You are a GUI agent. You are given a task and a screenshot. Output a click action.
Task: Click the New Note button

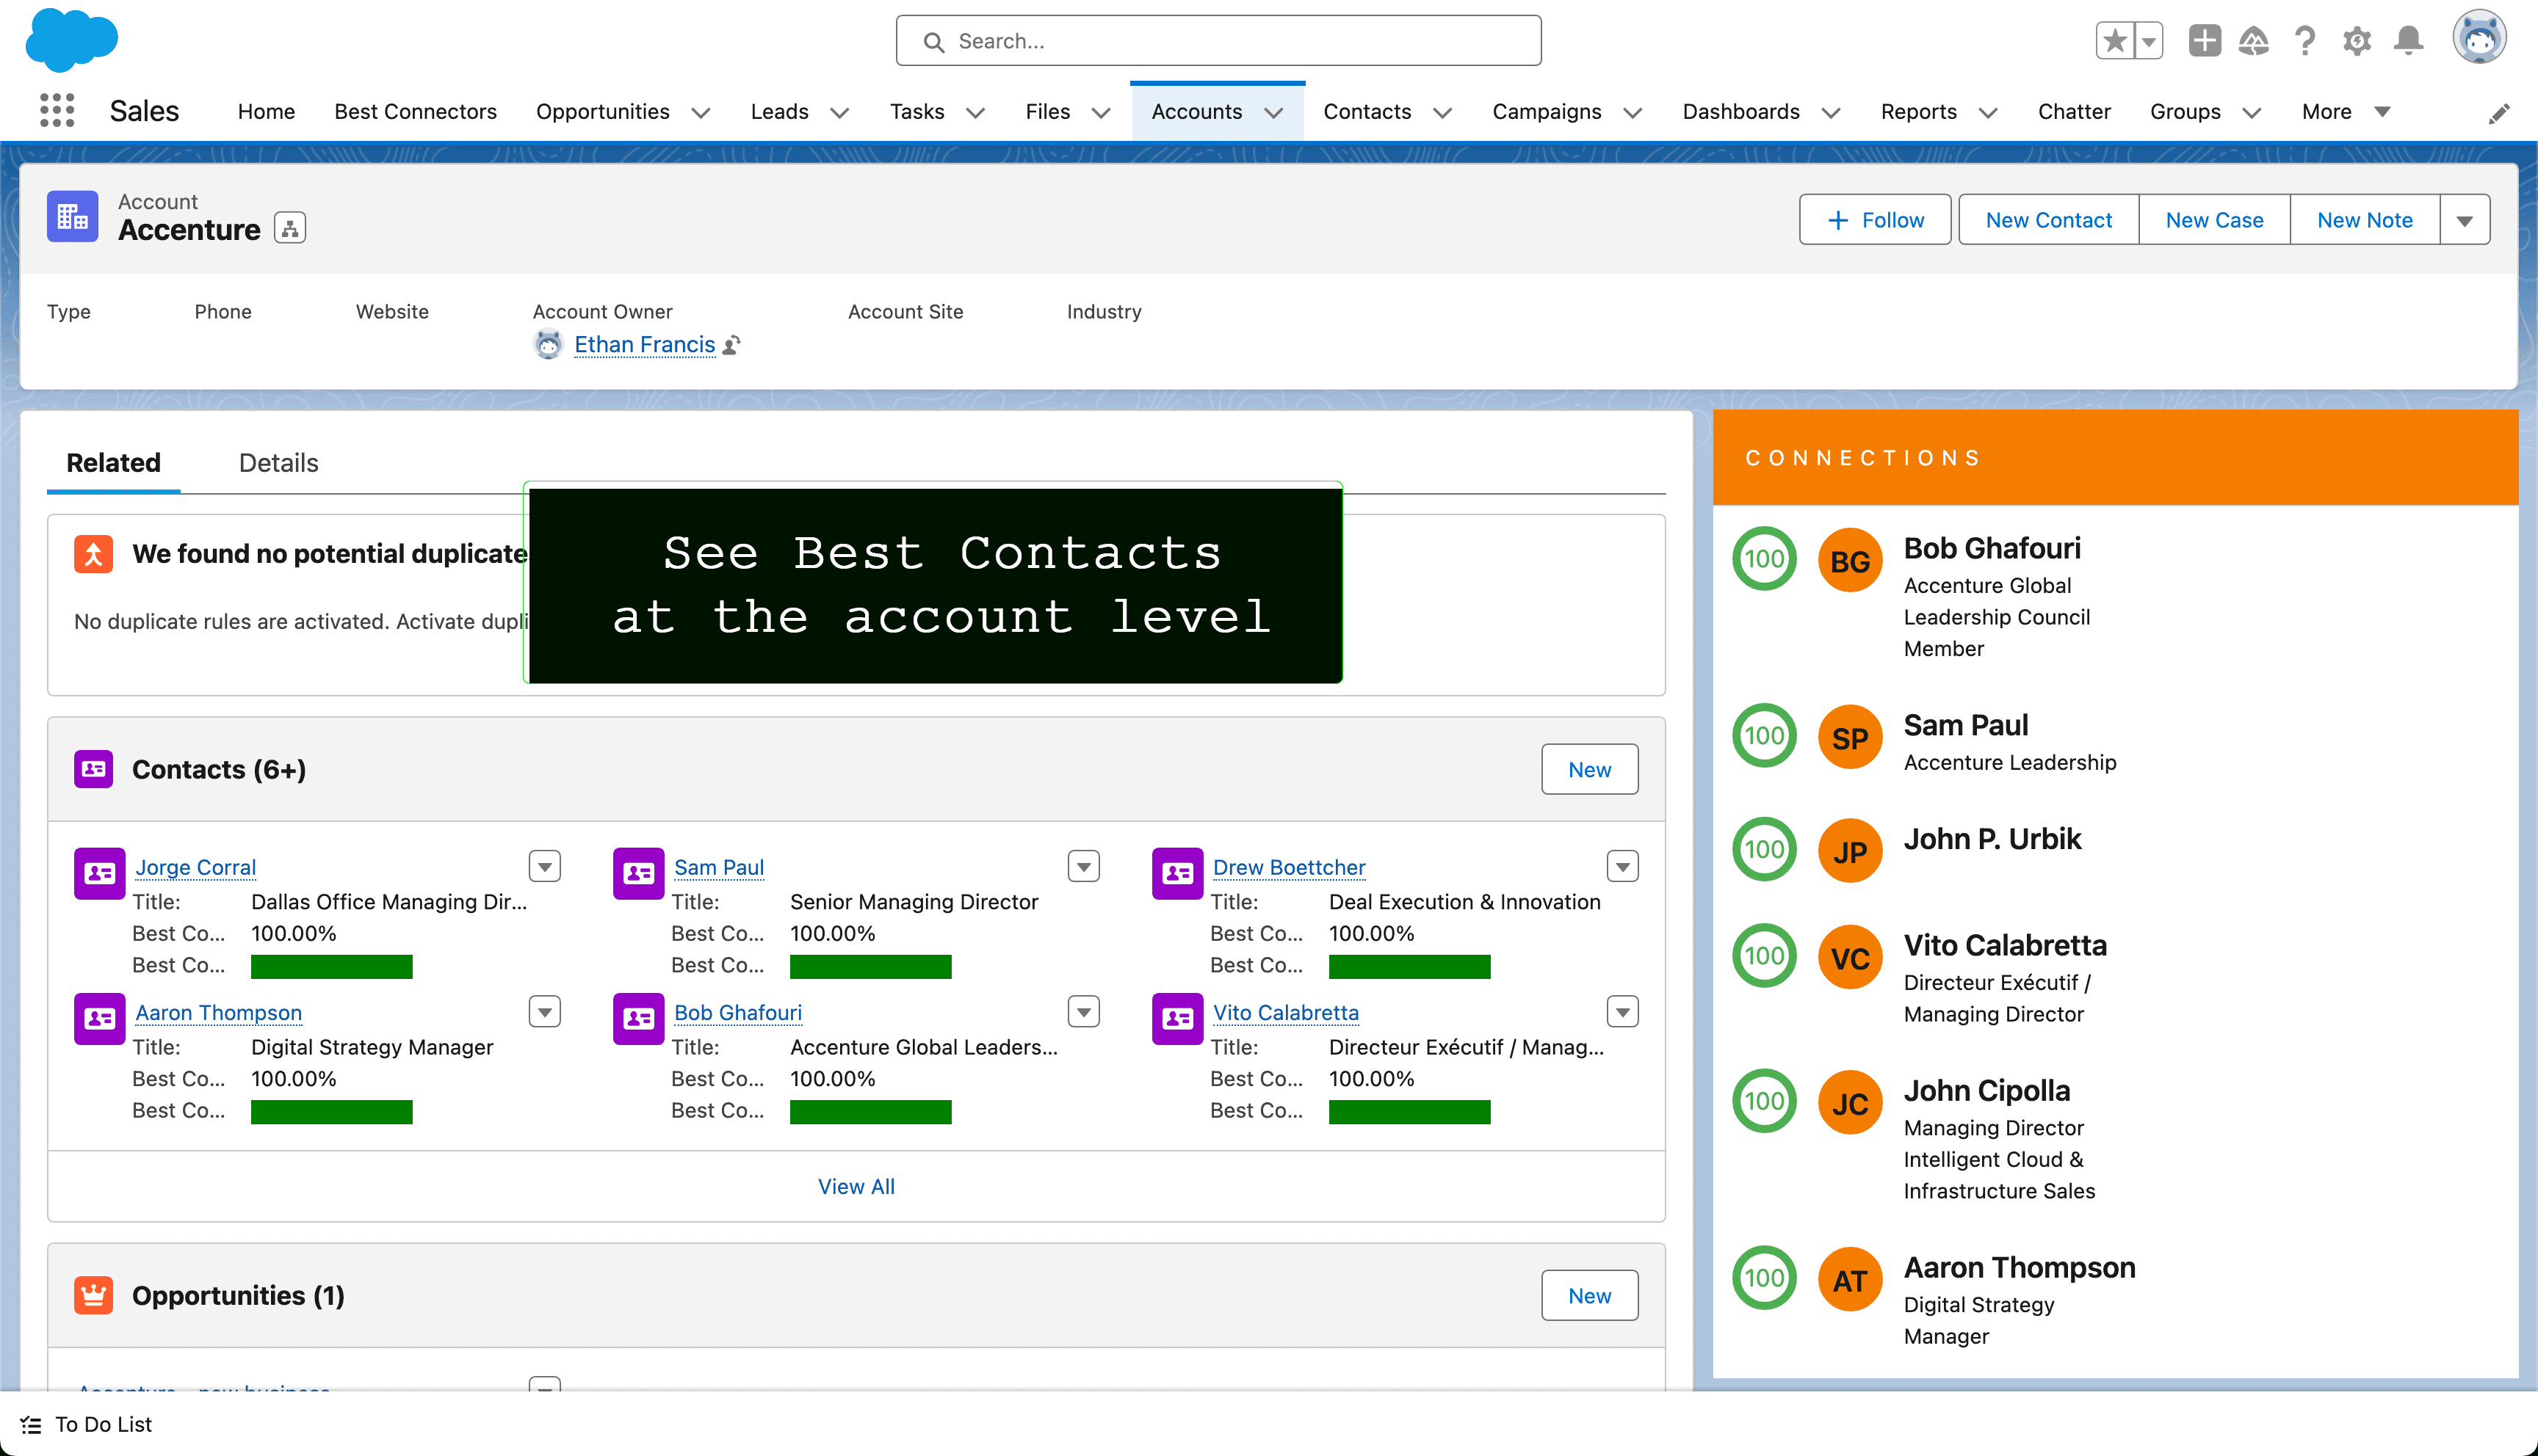pos(2364,220)
